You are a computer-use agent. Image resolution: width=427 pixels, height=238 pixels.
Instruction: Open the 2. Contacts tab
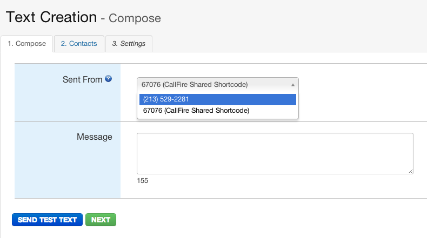click(79, 44)
